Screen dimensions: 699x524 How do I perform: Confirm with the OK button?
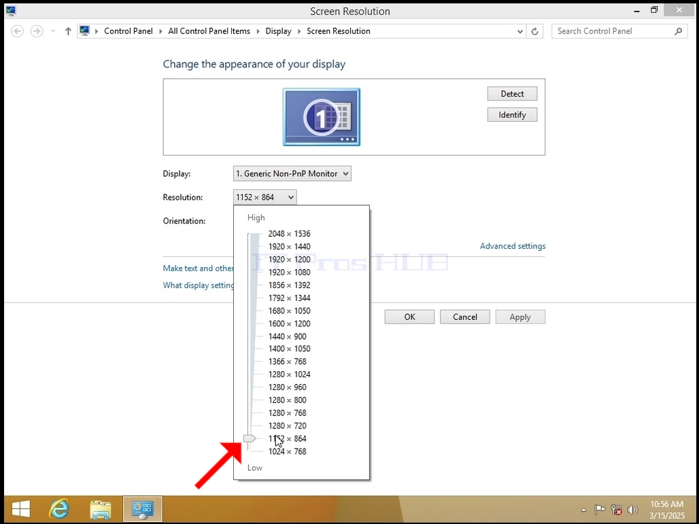pos(410,317)
